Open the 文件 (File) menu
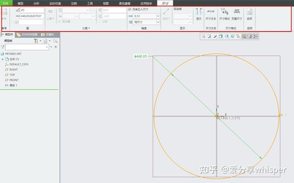Image resolution: width=294 pixels, height=183 pixels. coord(5,3)
